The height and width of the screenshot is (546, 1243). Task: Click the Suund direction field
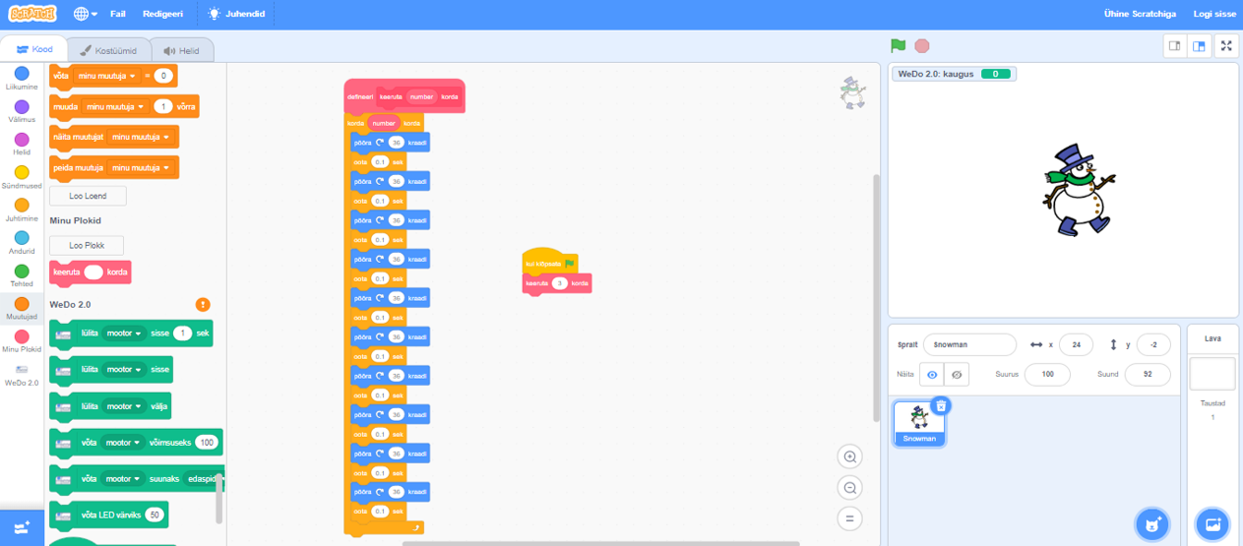1147,375
